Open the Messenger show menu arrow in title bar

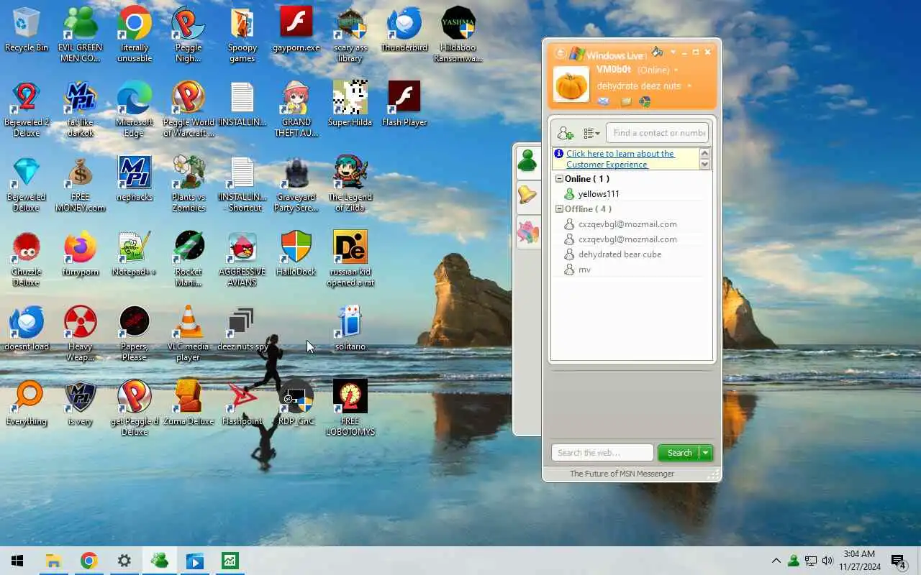coord(673,52)
